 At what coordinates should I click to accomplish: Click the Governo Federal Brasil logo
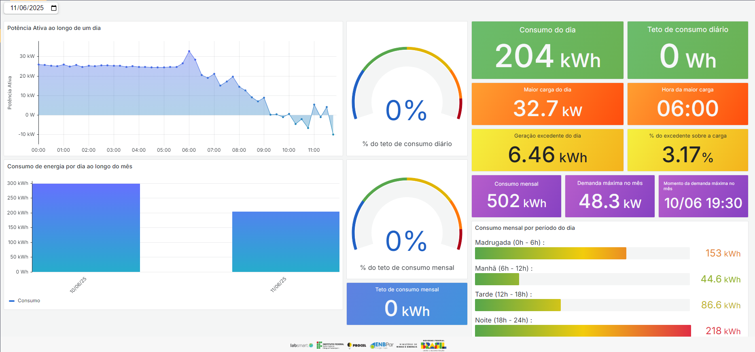(x=433, y=345)
